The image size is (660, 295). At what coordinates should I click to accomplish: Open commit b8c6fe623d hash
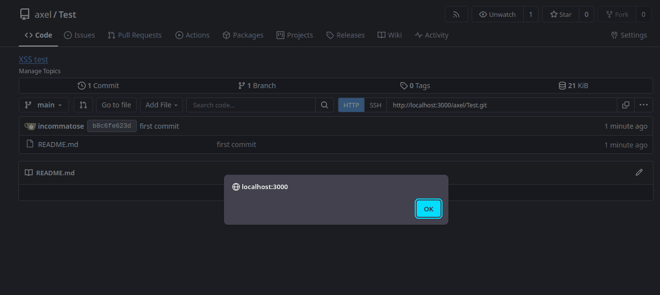(x=111, y=126)
